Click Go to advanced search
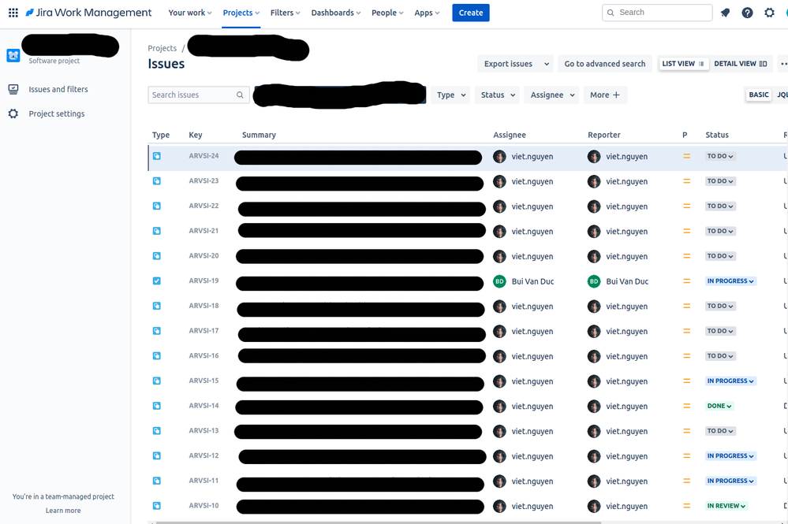Screen dimensions: 788x524 (x=604, y=64)
